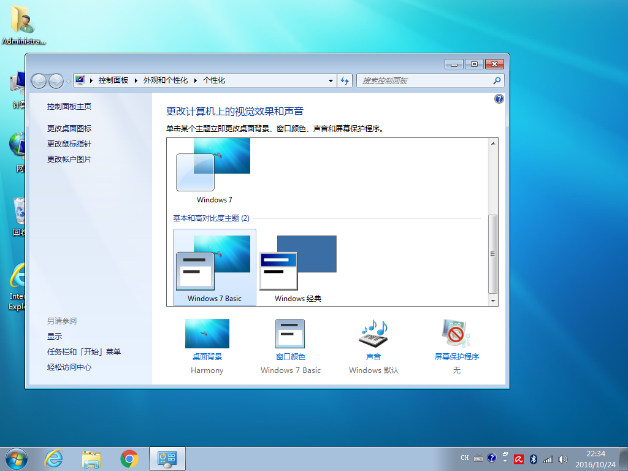The height and width of the screenshot is (471, 628).
Task: Minimize the Personalization window
Action: point(454,64)
